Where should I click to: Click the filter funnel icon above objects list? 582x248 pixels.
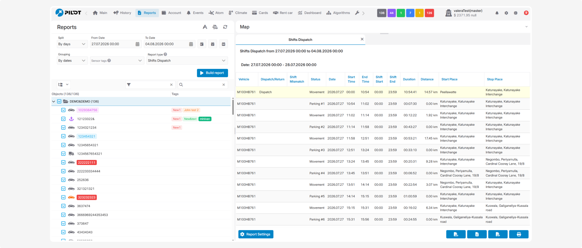[129, 85]
